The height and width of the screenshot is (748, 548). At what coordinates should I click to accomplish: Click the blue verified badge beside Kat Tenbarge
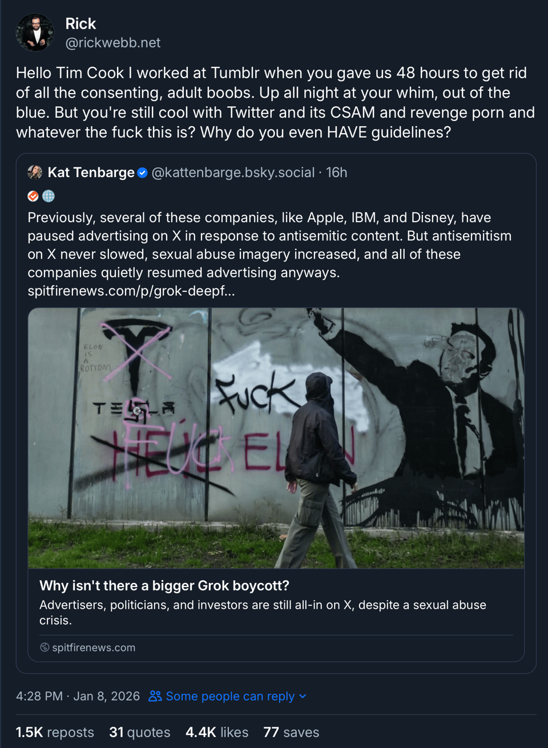pos(143,172)
